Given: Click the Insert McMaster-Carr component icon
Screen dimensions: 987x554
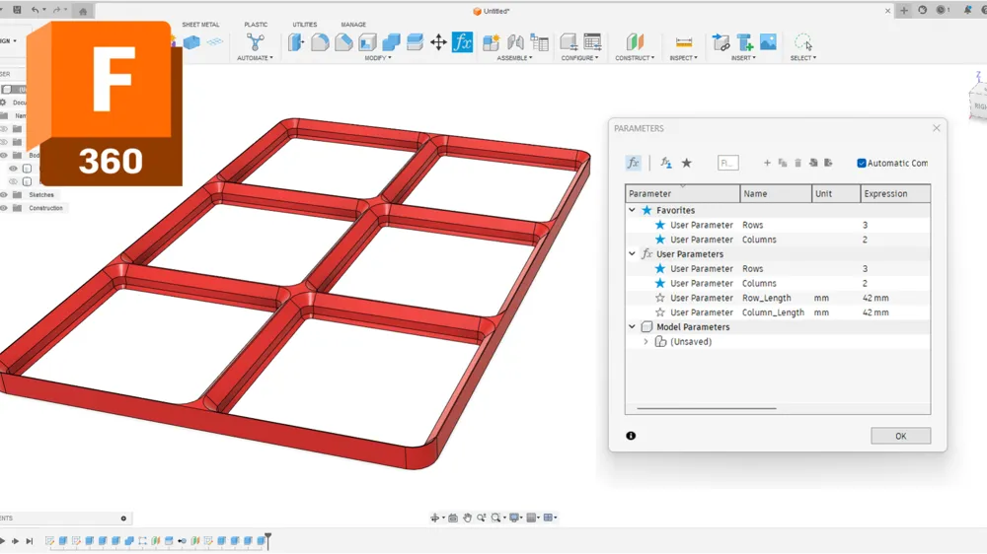Looking at the screenshot, I should pyautogui.click(x=744, y=42).
